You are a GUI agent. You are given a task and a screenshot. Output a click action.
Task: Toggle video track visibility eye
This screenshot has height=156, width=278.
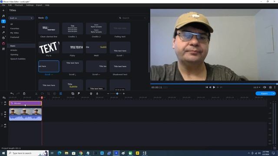point(5,112)
